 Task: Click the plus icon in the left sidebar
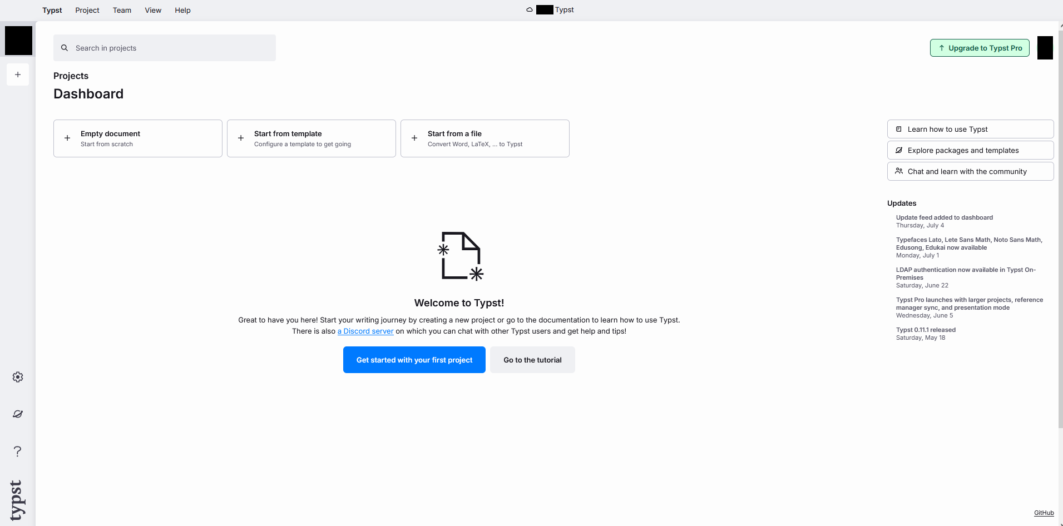[18, 75]
